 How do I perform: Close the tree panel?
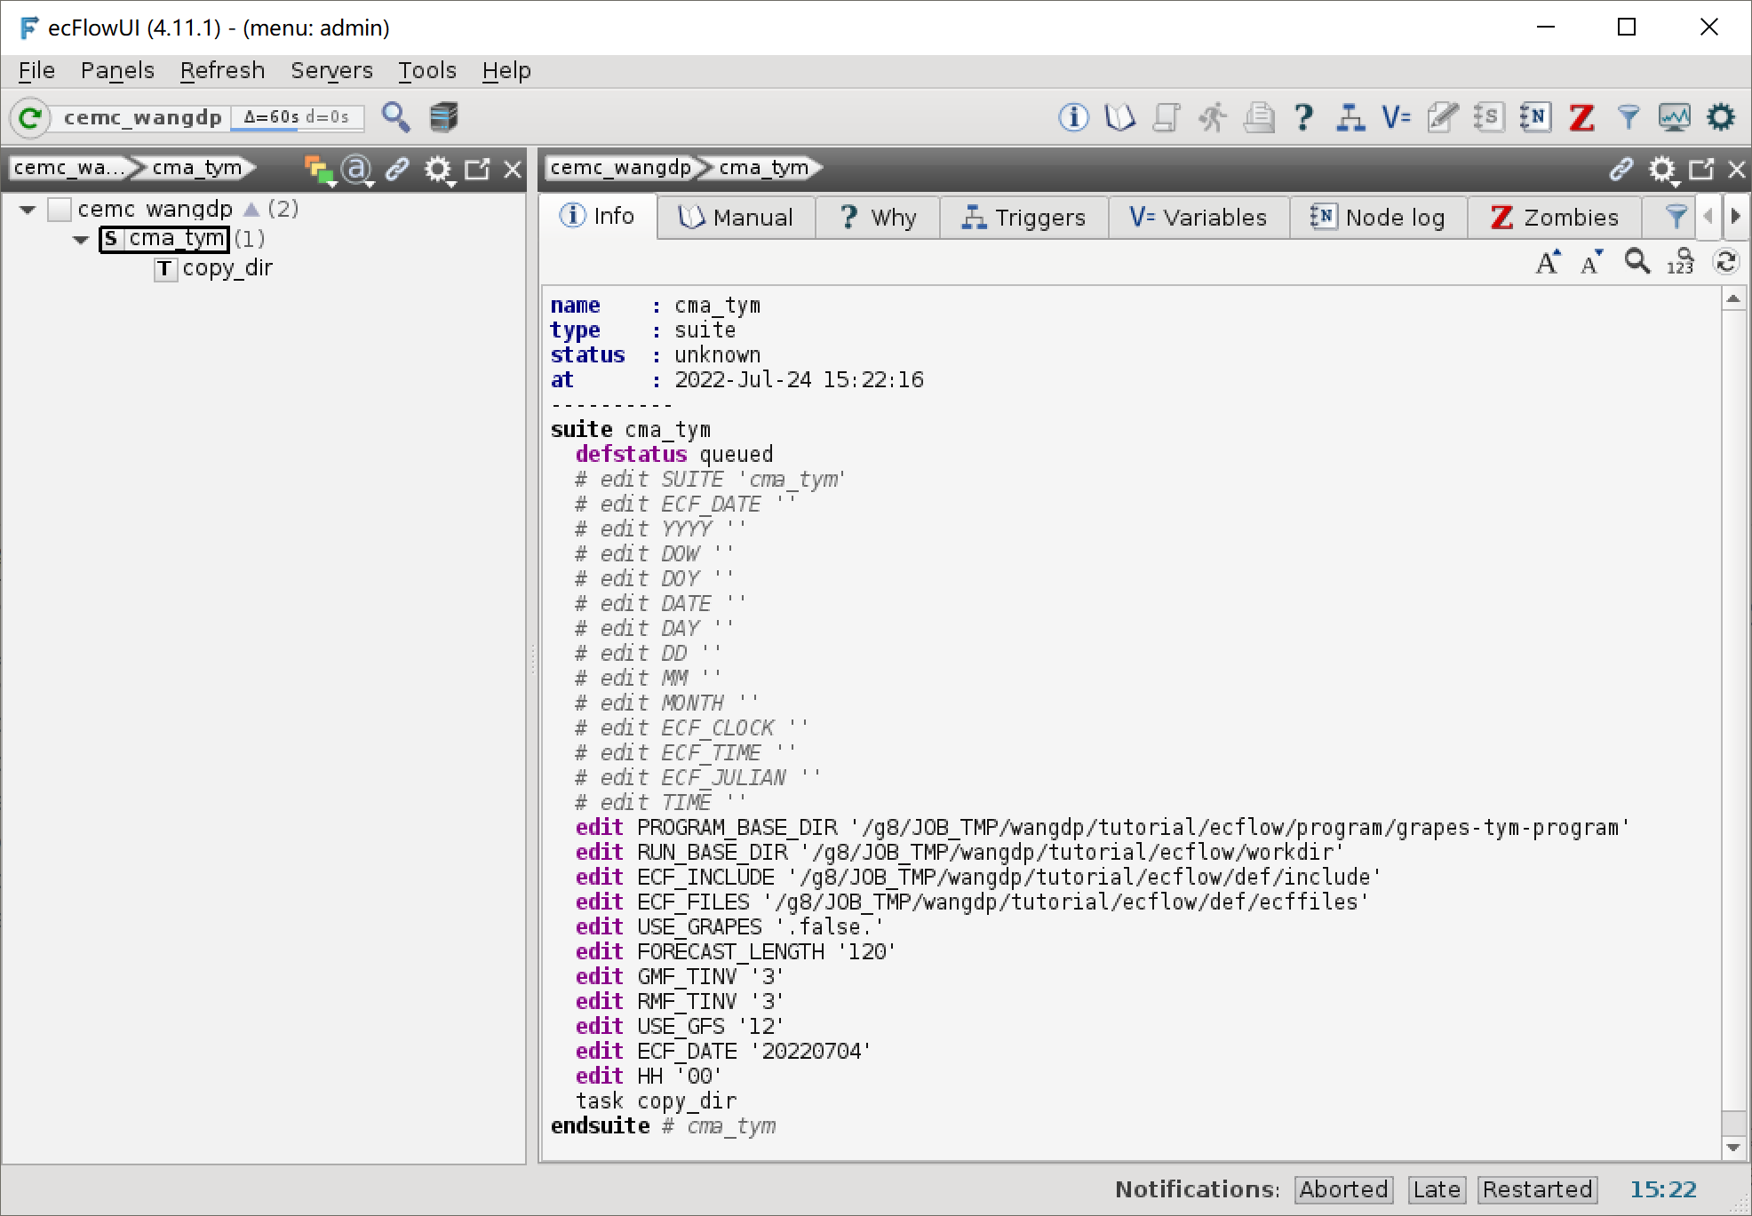point(513,169)
